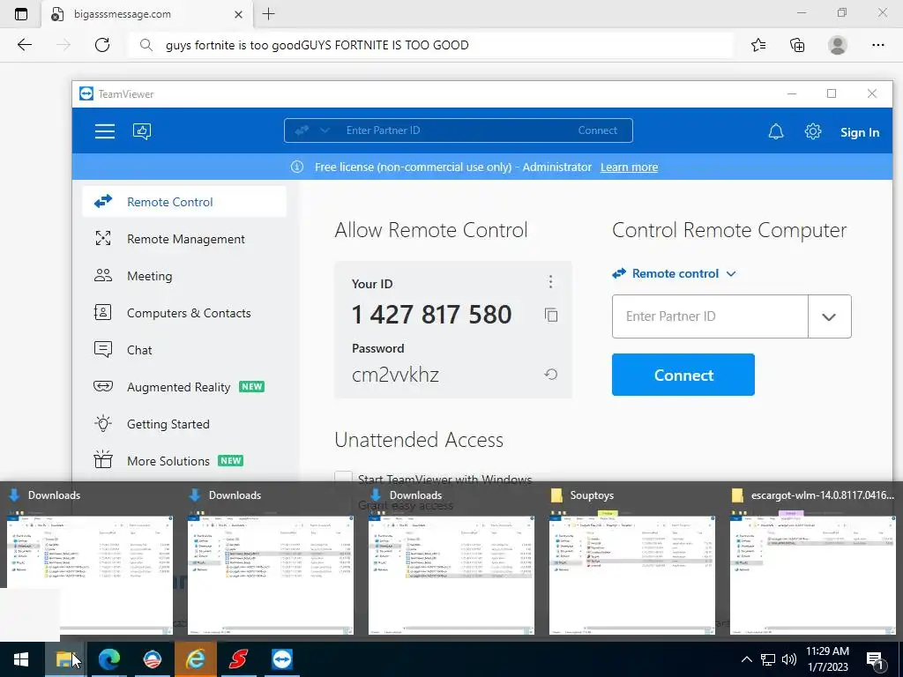Open TeamViewer settings gear
Image resolution: width=903 pixels, height=677 pixels.
coord(812,132)
